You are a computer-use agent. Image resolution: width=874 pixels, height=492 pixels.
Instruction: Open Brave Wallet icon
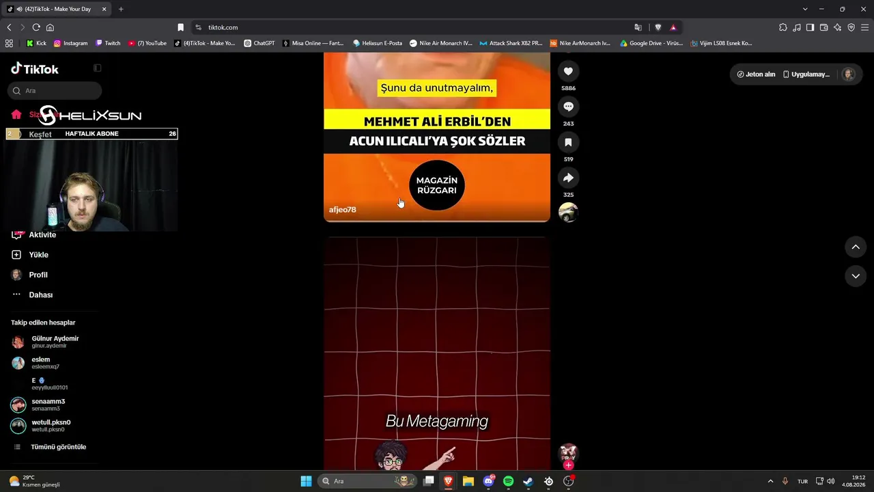tap(824, 27)
